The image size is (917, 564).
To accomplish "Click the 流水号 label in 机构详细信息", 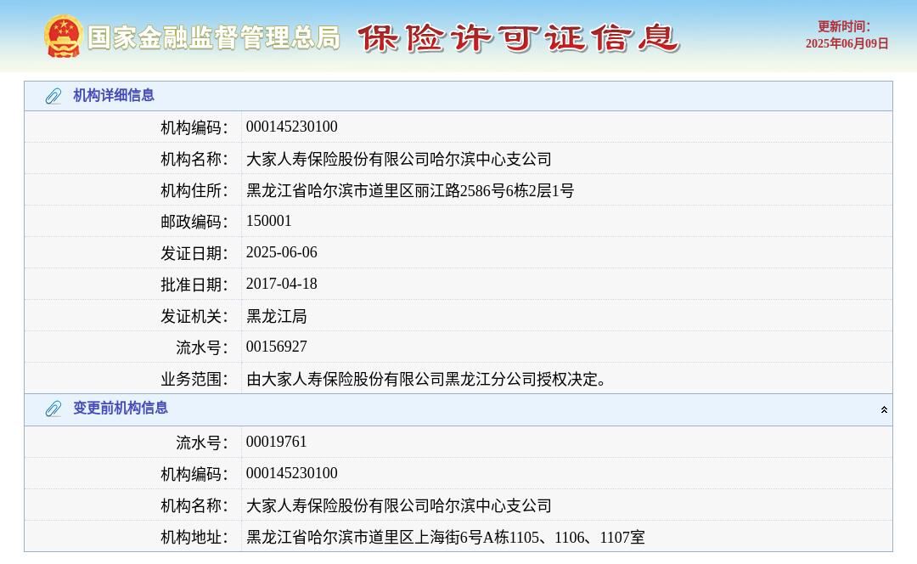I will [x=202, y=347].
